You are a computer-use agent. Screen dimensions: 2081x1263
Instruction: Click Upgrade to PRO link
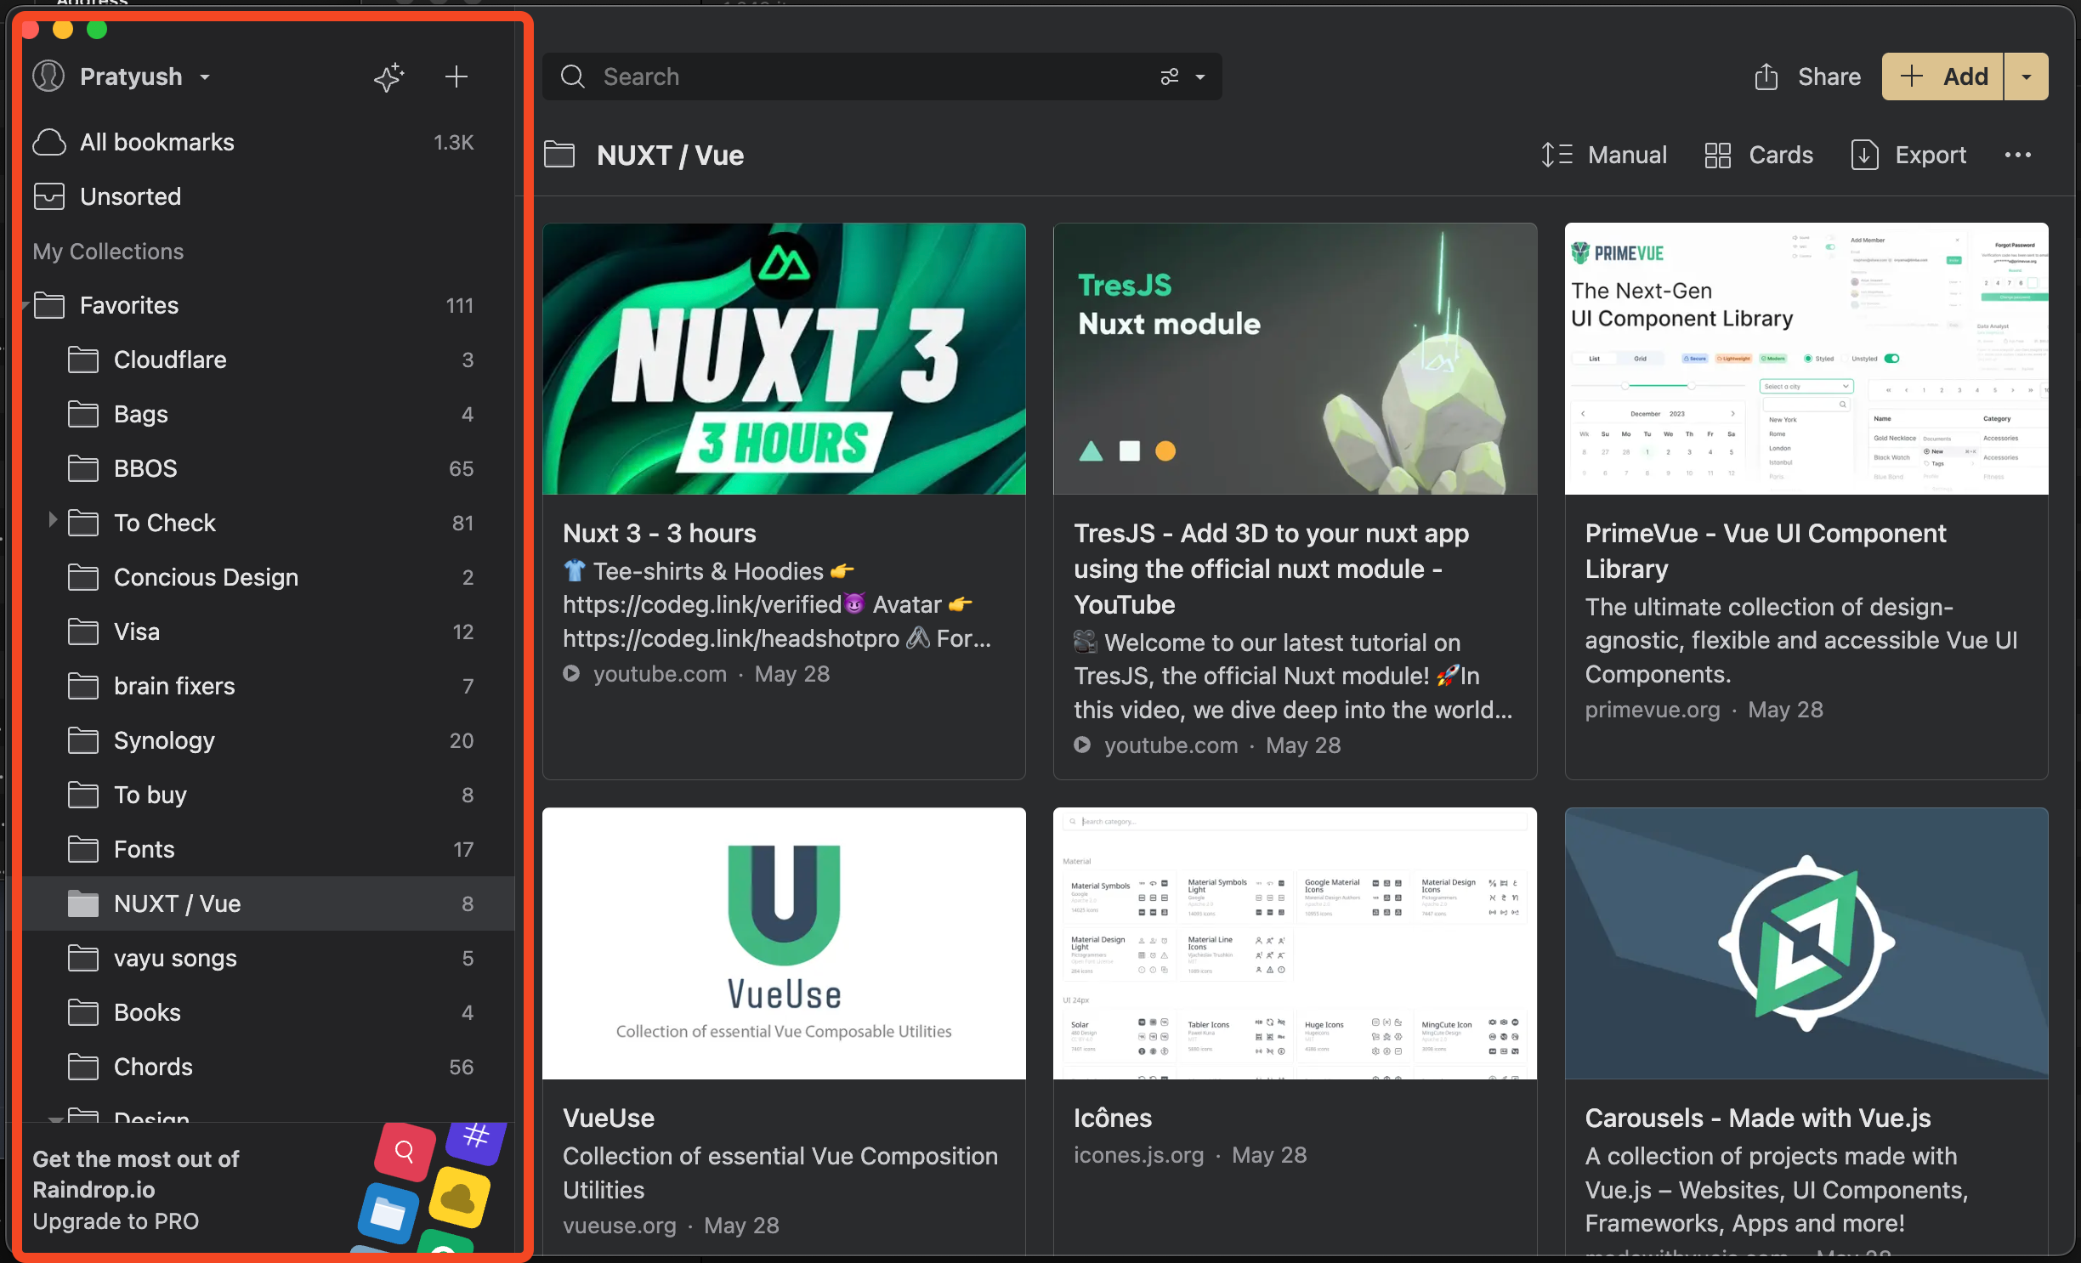pos(116,1221)
